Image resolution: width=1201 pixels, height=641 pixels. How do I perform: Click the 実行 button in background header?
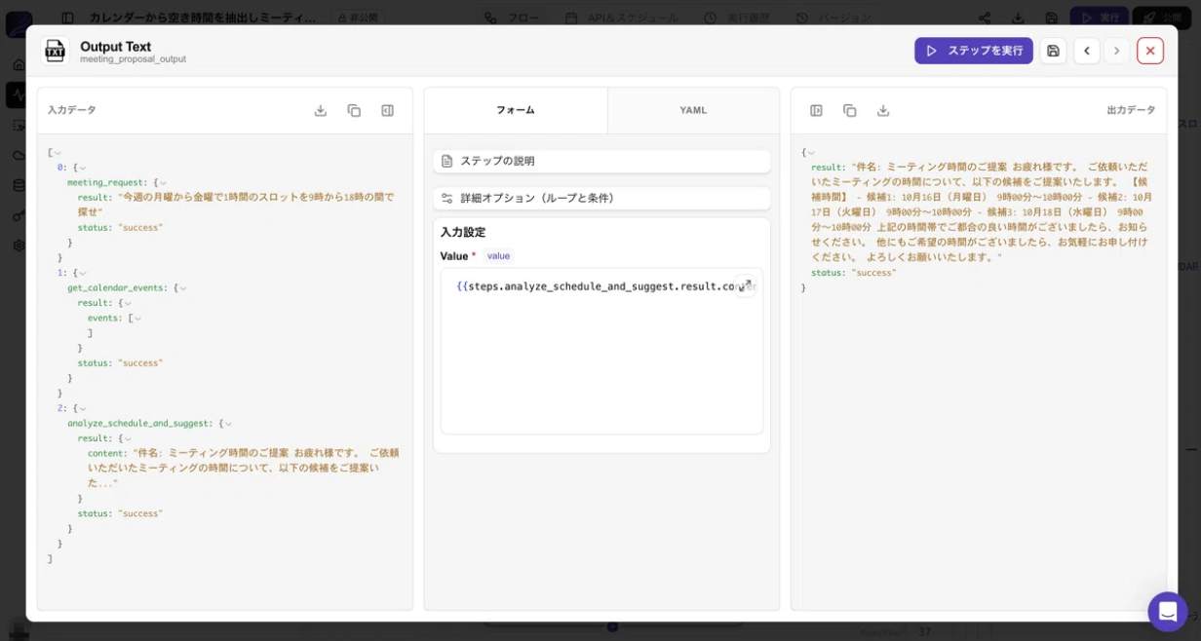(x=1100, y=18)
